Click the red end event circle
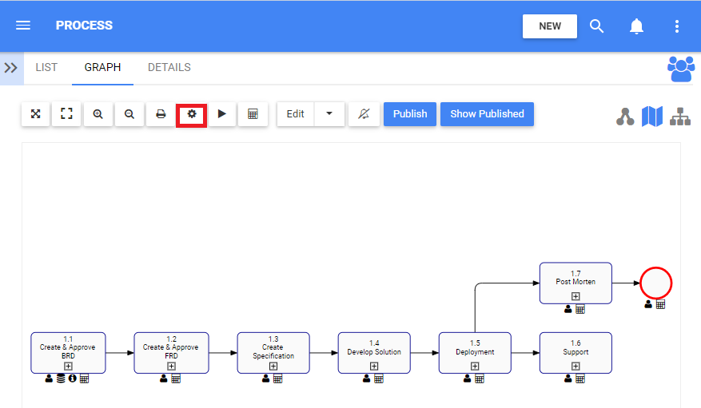 point(655,283)
